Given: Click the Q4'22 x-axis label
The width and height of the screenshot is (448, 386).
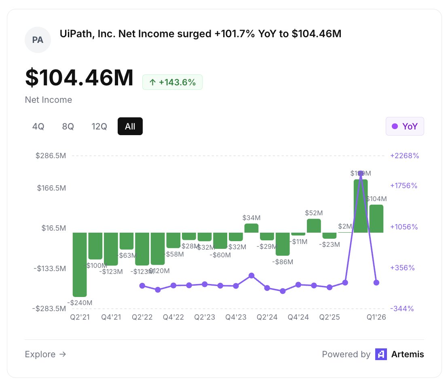Looking at the screenshot, I should click(x=173, y=317).
